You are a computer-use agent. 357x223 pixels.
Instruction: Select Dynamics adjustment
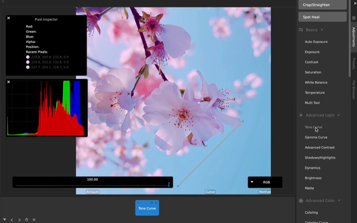[312, 168]
